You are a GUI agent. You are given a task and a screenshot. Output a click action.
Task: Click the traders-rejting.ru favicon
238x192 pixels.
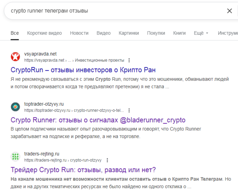15,157
